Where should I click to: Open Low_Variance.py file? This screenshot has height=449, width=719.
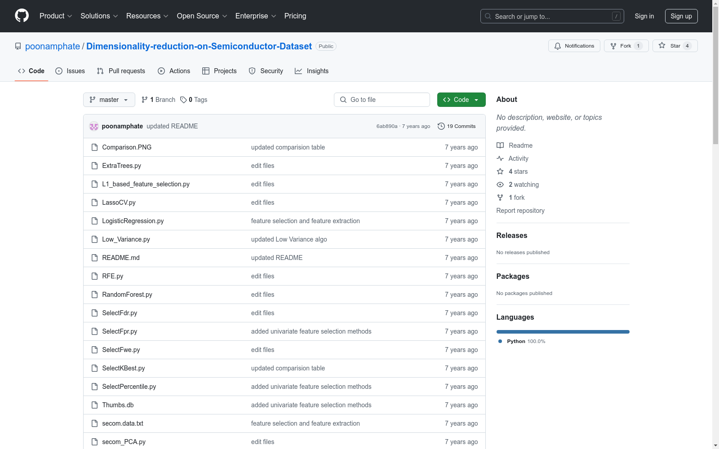[x=126, y=239]
